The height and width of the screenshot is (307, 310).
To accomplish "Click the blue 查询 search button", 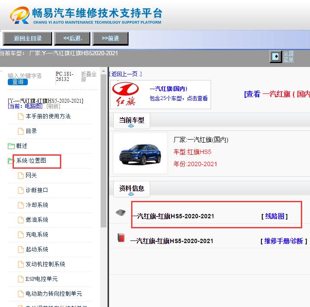I will point(18,82).
